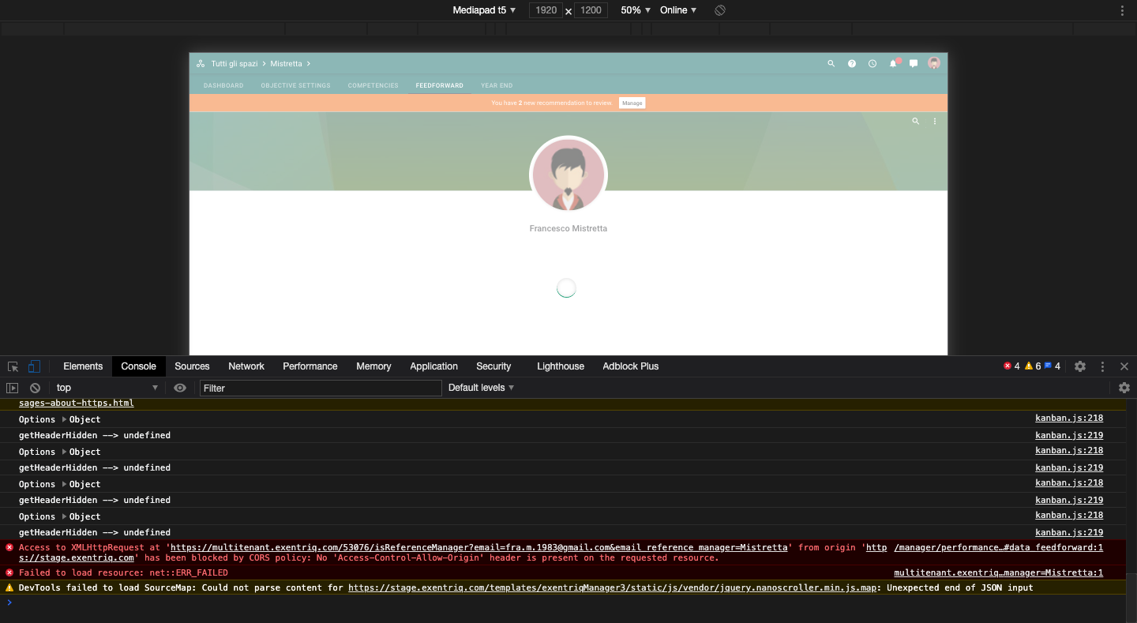Activate the inspect element picker icon
Image resolution: width=1137 pixels, height=623 pixels.
(13, 366)
